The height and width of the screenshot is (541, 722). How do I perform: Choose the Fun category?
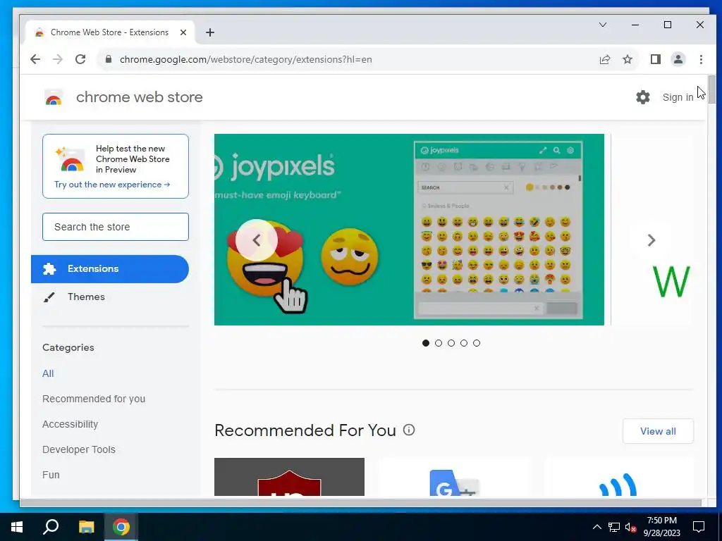coord(51,475)
